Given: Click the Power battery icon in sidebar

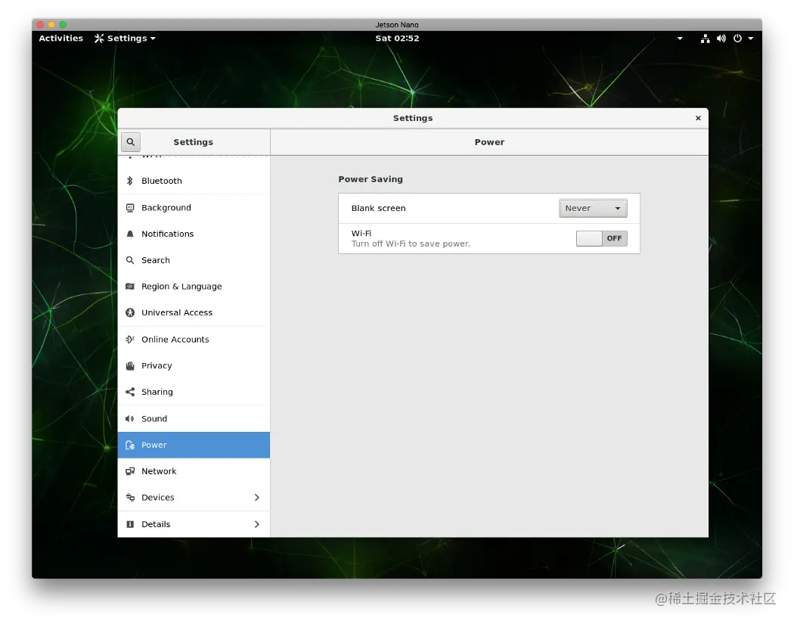Looking at the screenshot, I should (x=130, y=445).
